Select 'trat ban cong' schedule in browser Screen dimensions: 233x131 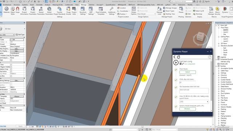click(x=225, y=61)
